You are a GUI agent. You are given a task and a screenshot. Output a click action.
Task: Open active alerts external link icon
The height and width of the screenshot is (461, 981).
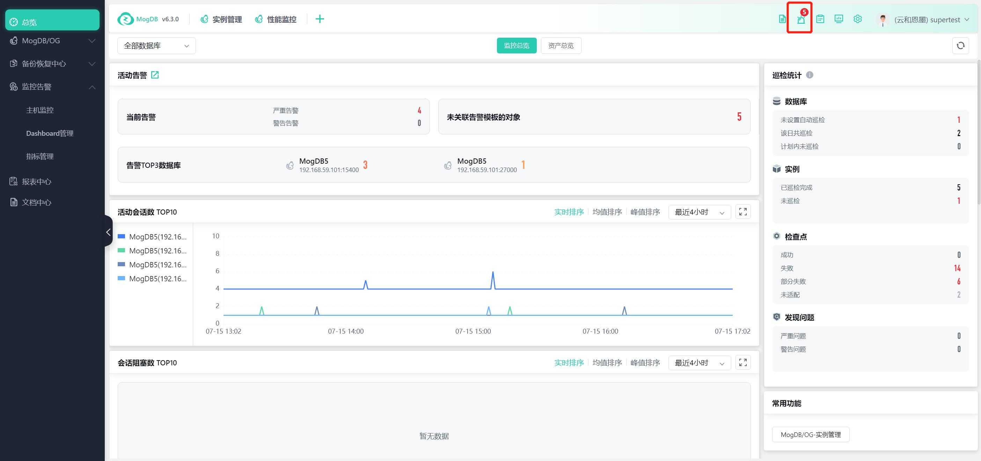coord(155,75)
